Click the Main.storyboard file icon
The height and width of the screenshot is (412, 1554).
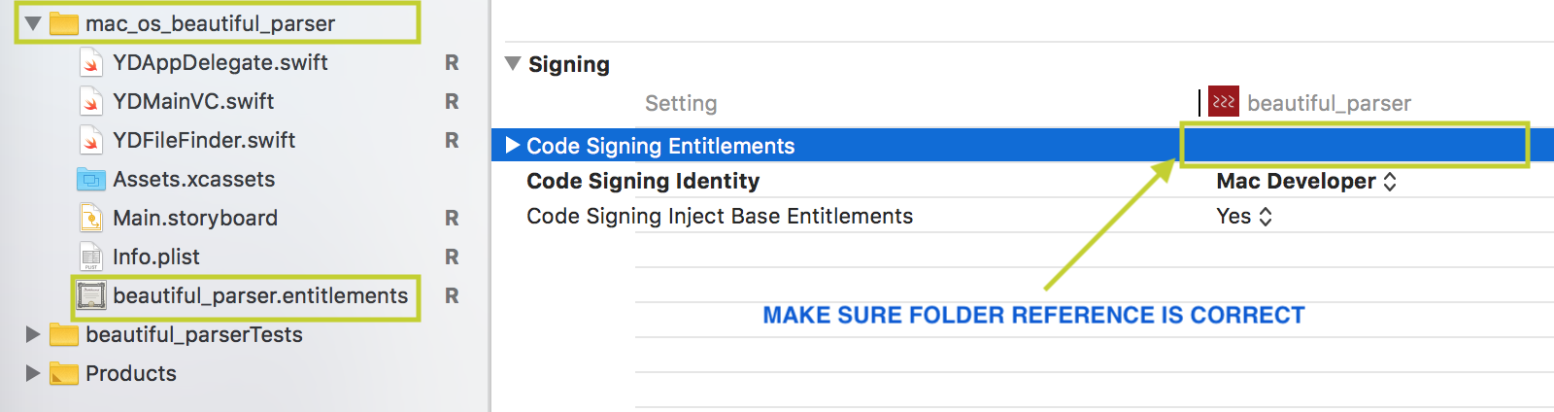point(90,219)
